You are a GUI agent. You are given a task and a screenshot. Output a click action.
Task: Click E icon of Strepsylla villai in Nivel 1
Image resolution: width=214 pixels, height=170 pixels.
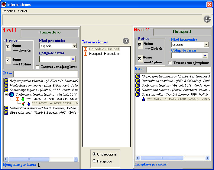pos(6,112)
